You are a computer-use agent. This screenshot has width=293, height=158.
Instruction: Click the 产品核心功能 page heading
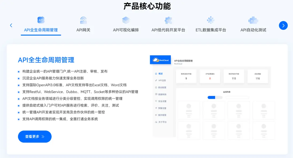tap(147, 6)
